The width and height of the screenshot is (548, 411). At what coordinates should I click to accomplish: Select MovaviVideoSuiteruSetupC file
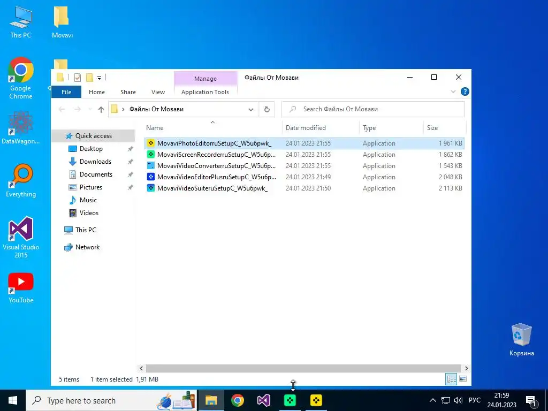coord(305,188)
